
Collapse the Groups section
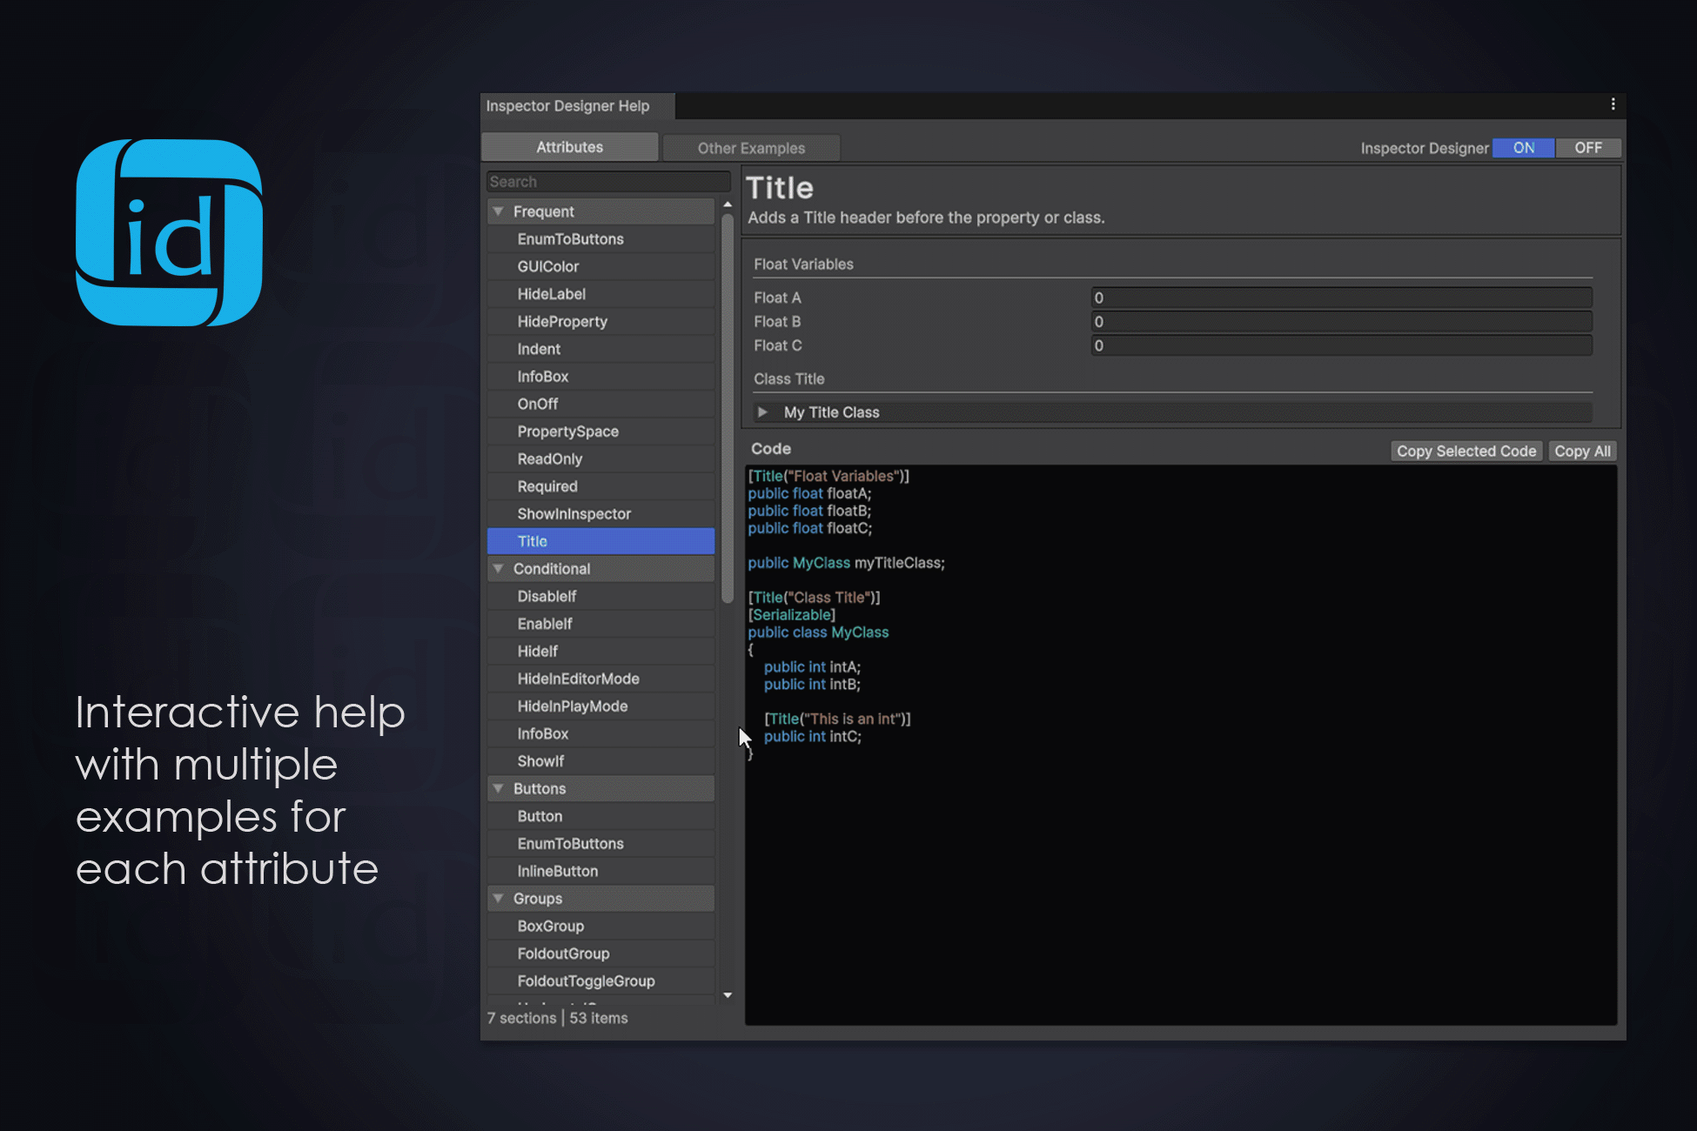pos(499,899)
